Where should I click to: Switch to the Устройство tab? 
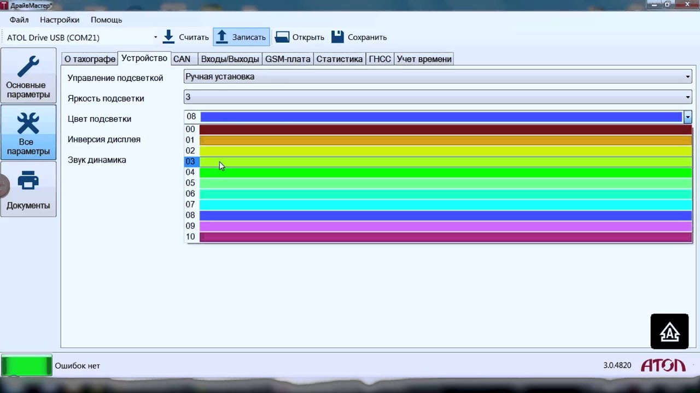(144, 58)
